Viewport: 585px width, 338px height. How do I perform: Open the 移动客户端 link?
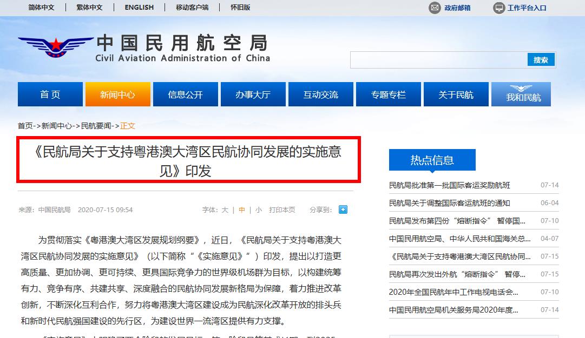[192, 8]
